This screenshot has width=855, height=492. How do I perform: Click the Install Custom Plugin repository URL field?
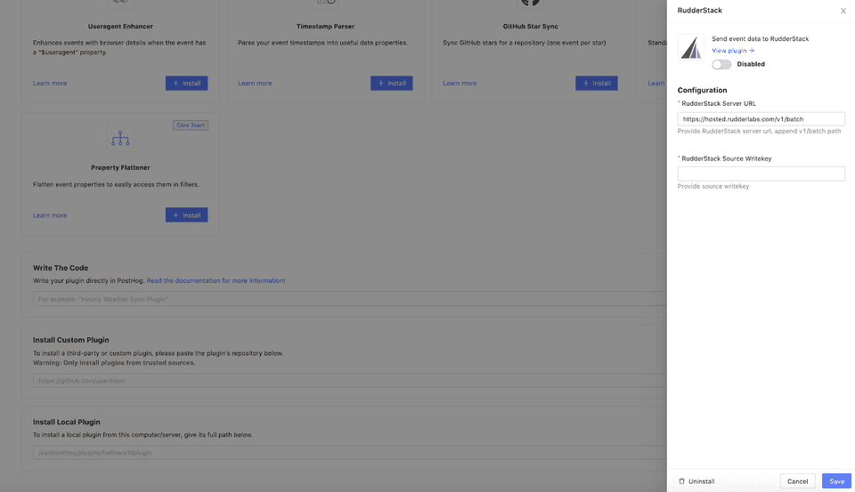click(347, 381)
